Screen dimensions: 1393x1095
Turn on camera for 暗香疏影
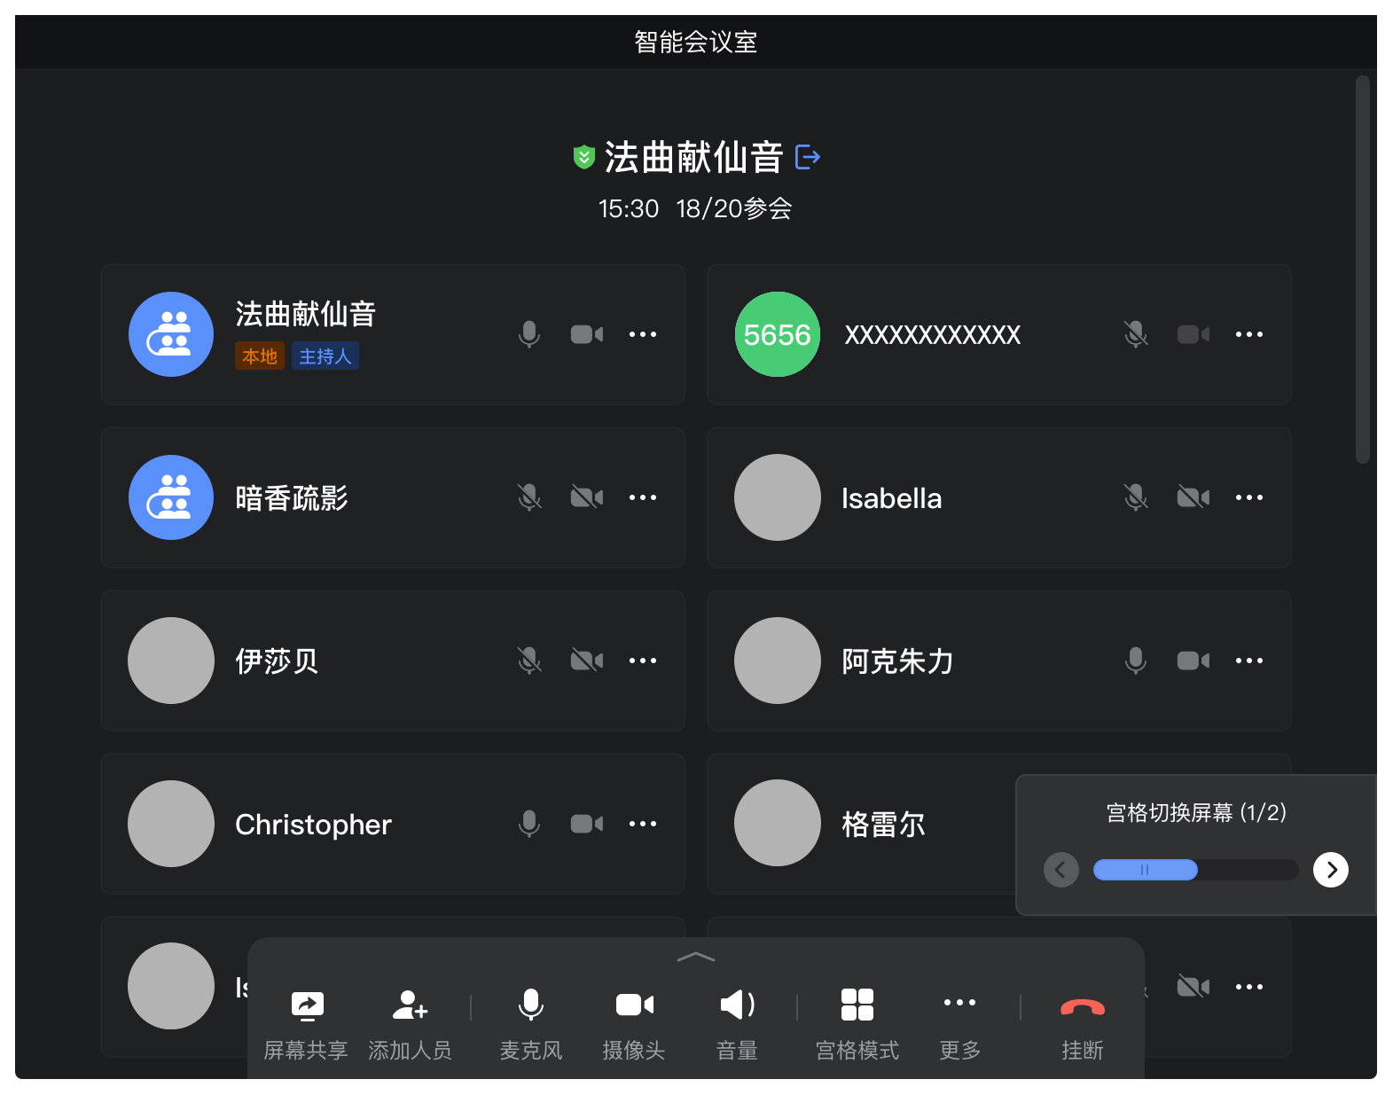point(587,497)
